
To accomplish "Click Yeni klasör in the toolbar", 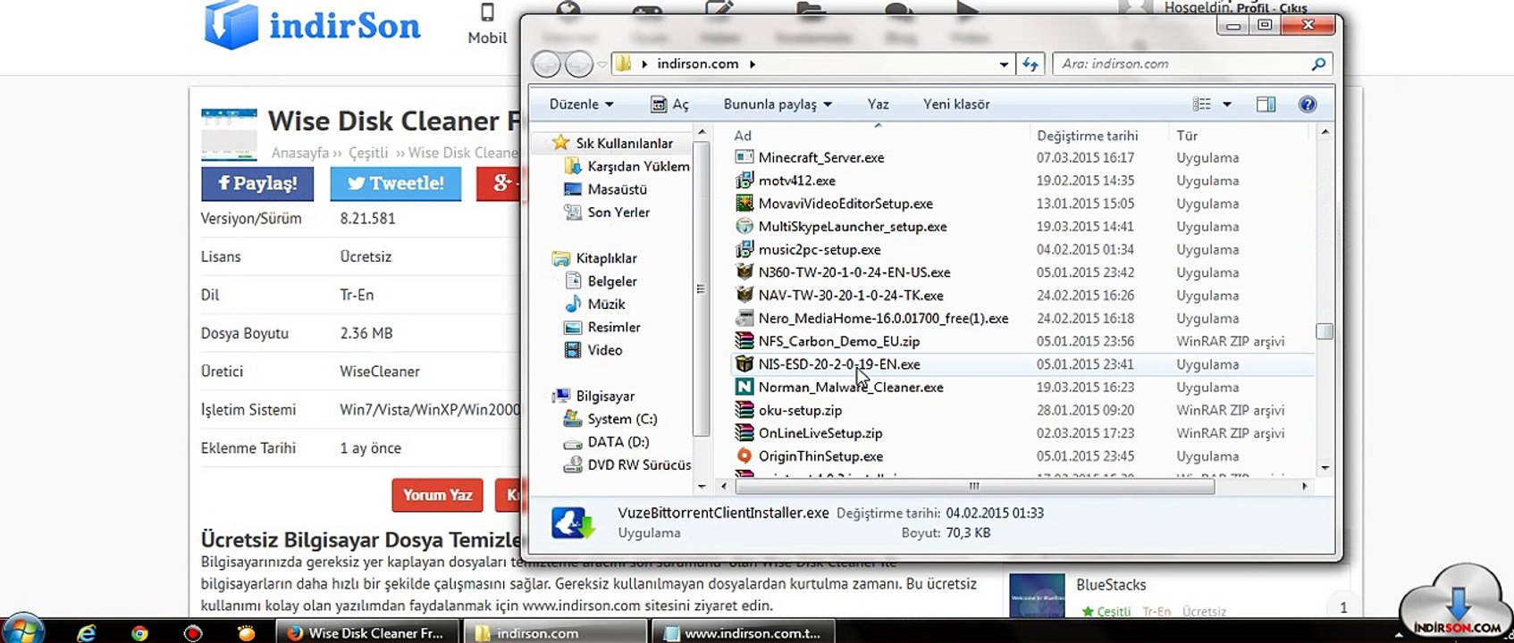I will pos(956,104).
